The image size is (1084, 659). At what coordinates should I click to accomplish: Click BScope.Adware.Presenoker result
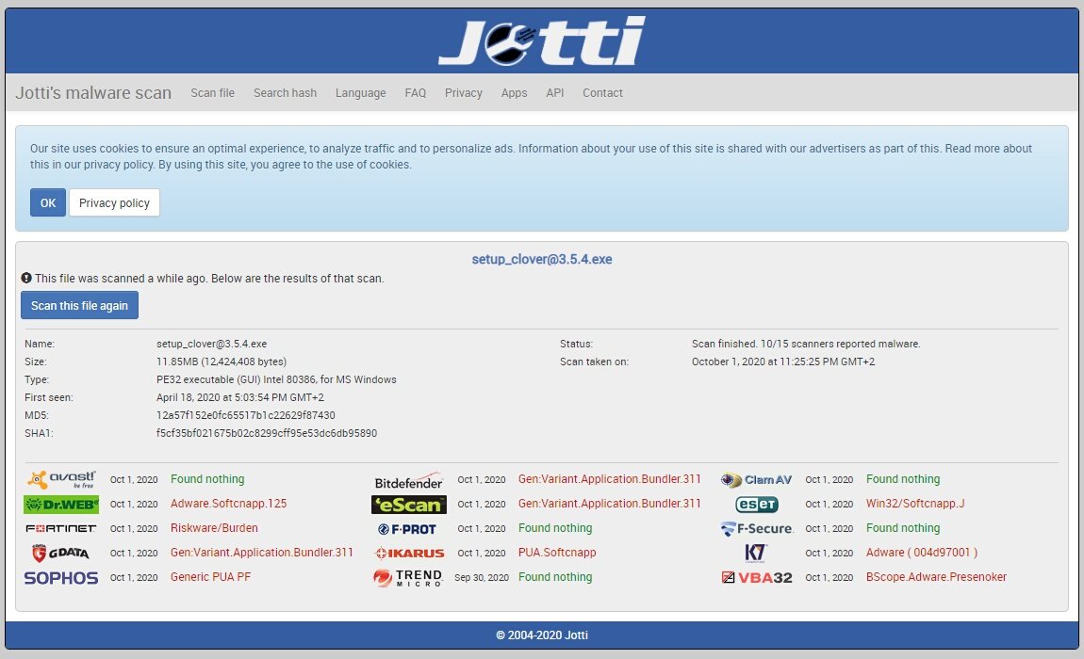[x=936, y=577]
